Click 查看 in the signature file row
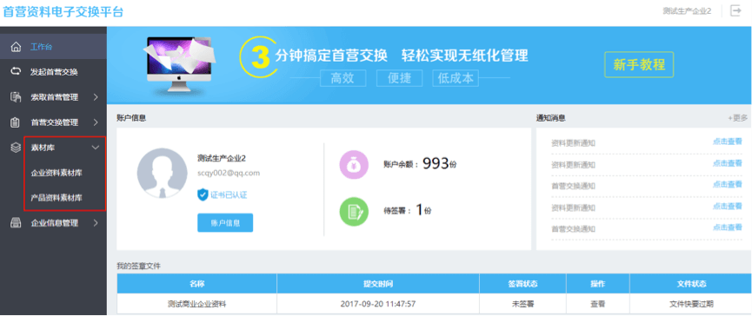This screenshot has width=752, height=316. click(x=597, y=304)
